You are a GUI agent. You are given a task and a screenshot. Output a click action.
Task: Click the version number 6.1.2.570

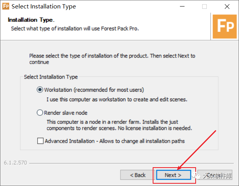coord(15,163)
